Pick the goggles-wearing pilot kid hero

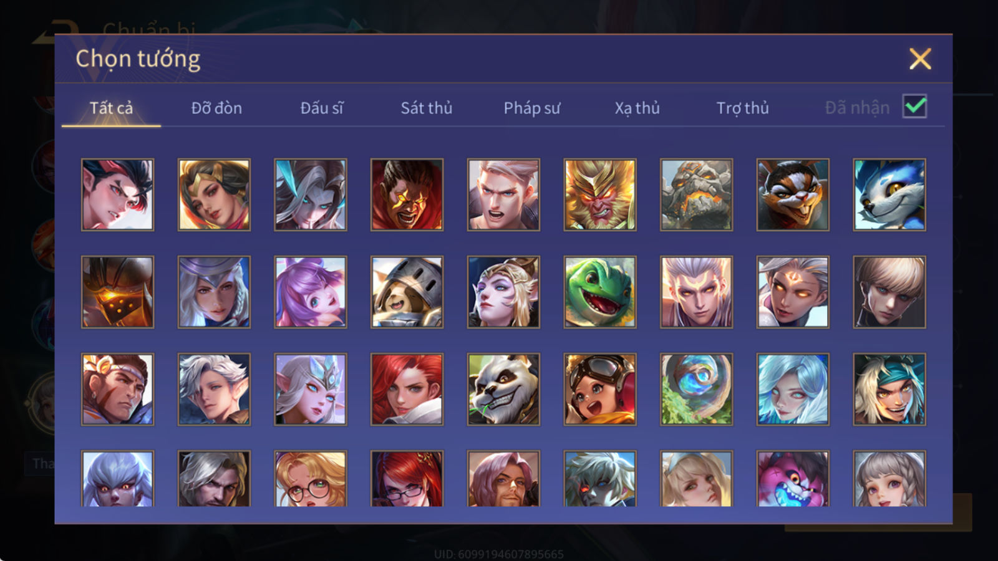tap(600, 390)
